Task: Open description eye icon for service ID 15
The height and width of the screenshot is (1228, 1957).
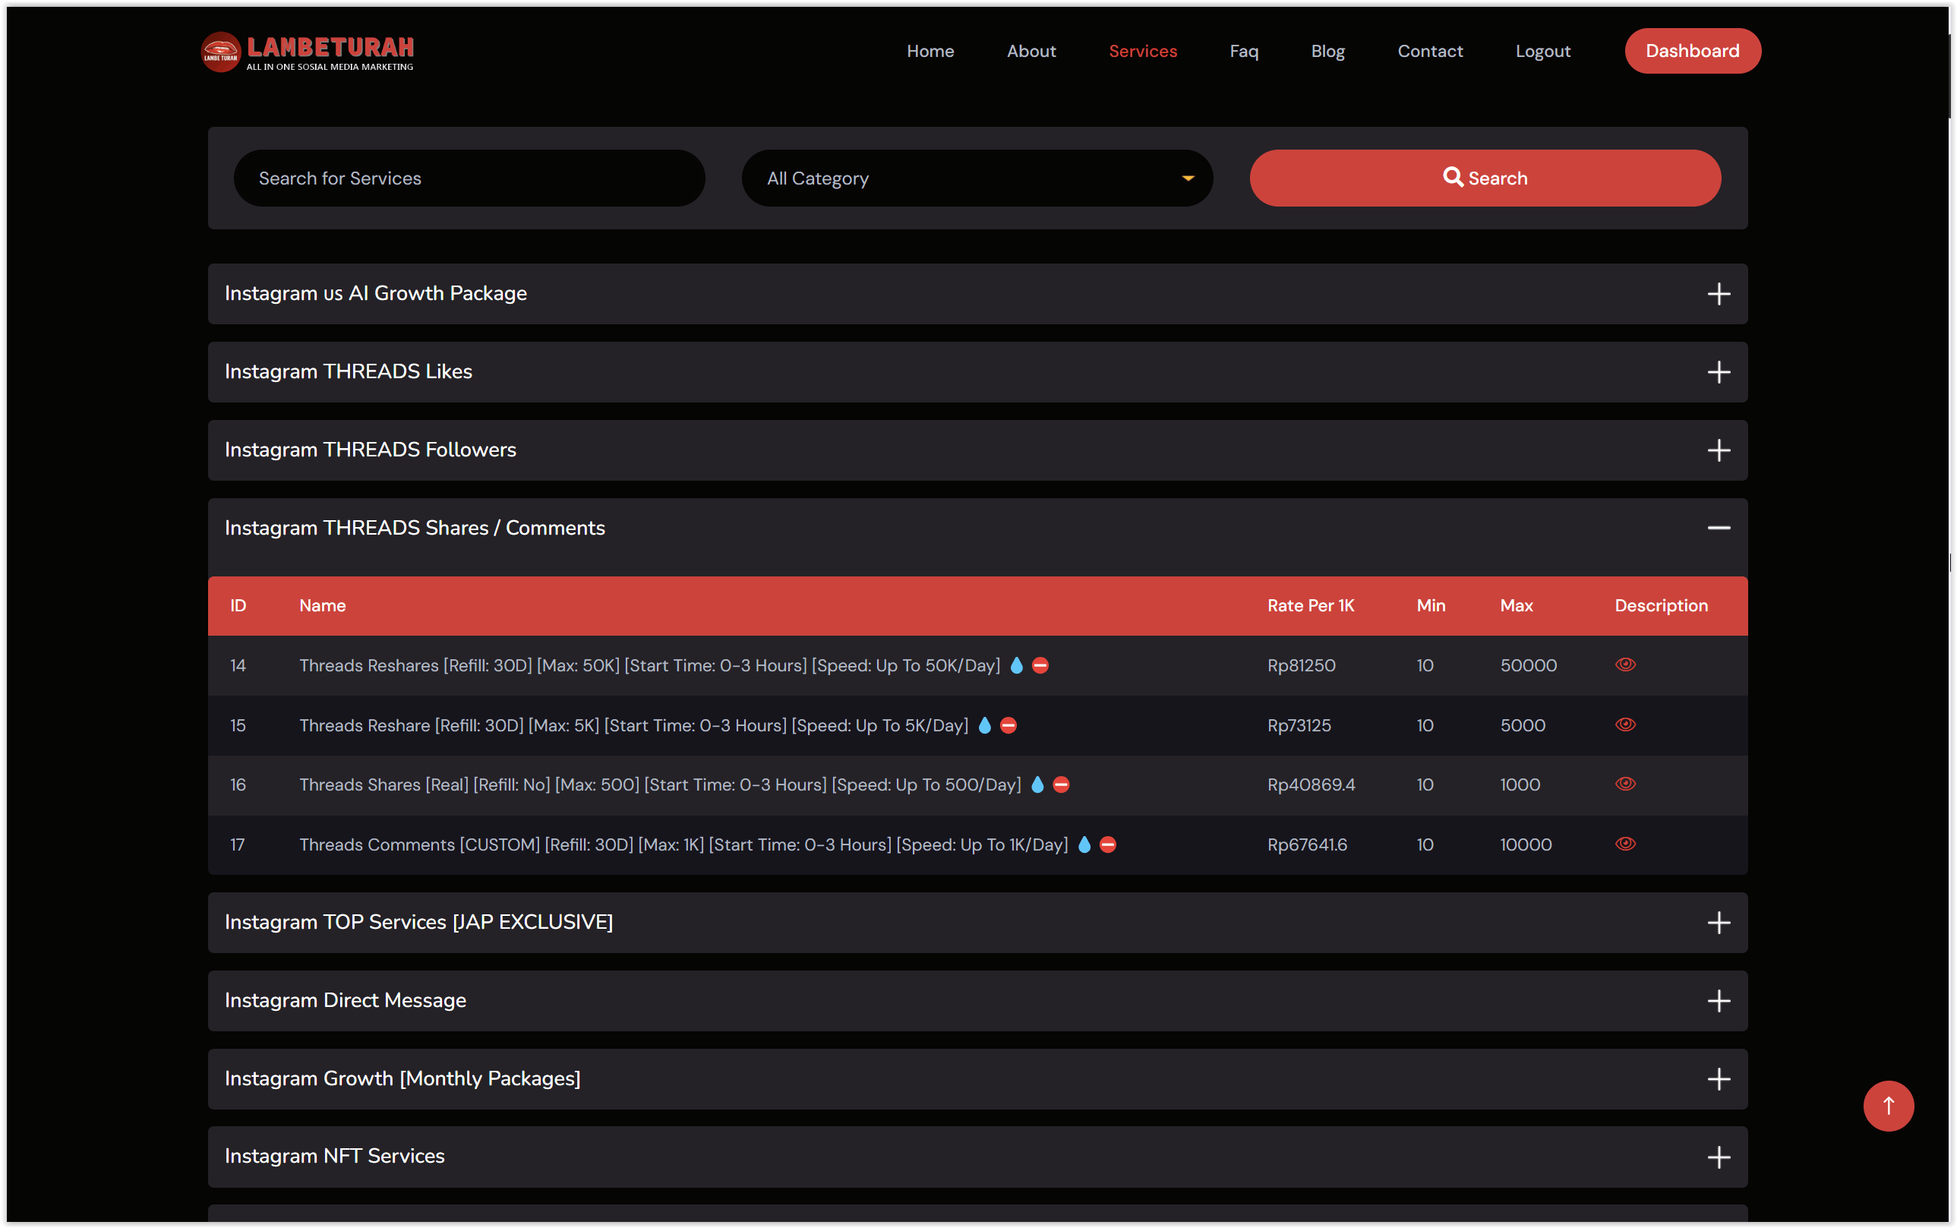Action: (x=1626, y=724)
